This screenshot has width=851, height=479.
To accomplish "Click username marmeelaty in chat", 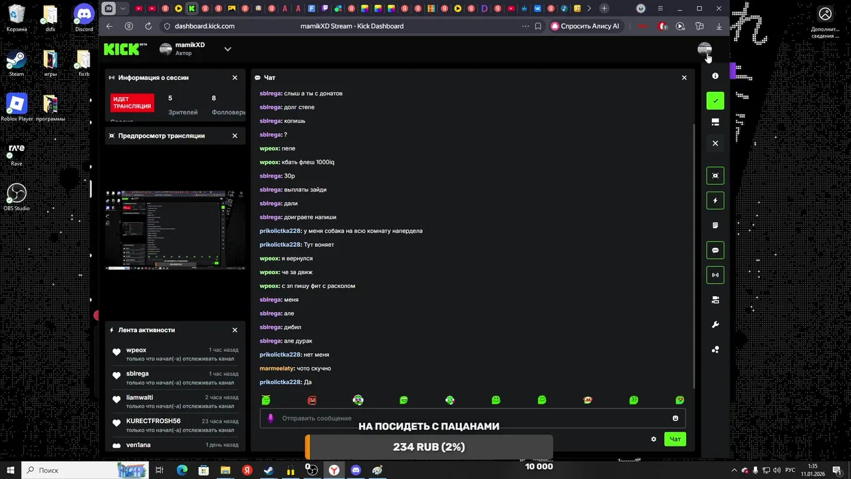I will point(277,369).
